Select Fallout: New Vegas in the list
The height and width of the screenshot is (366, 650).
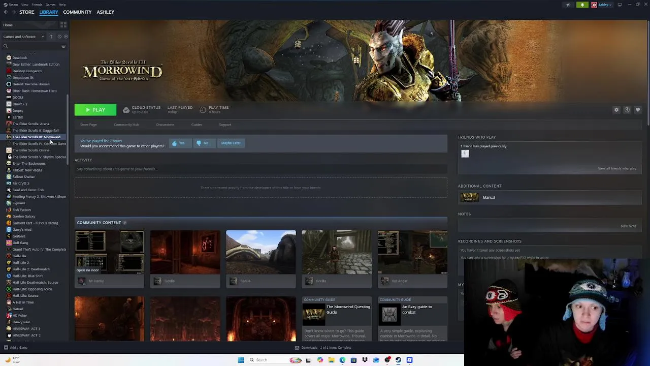click(27, 170)
